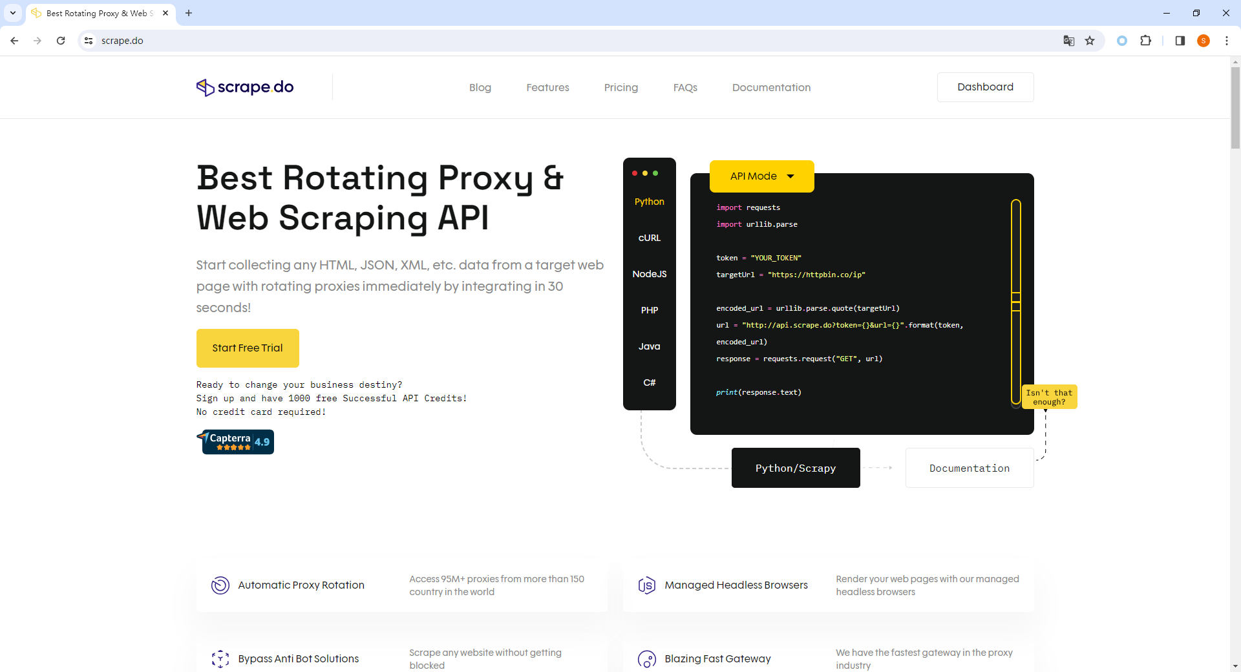Open the Chrome three-dot menu

coord(1226,41)
